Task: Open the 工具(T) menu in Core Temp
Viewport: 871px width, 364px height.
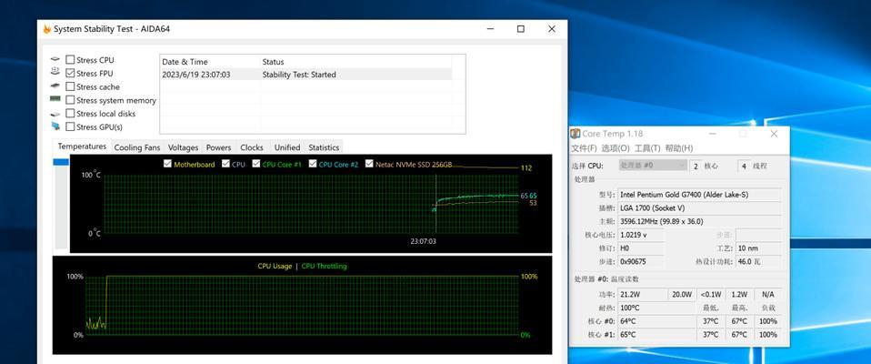Action: 647,148
